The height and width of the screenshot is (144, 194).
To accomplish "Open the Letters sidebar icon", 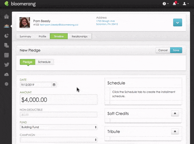I will tap(6, 45).
